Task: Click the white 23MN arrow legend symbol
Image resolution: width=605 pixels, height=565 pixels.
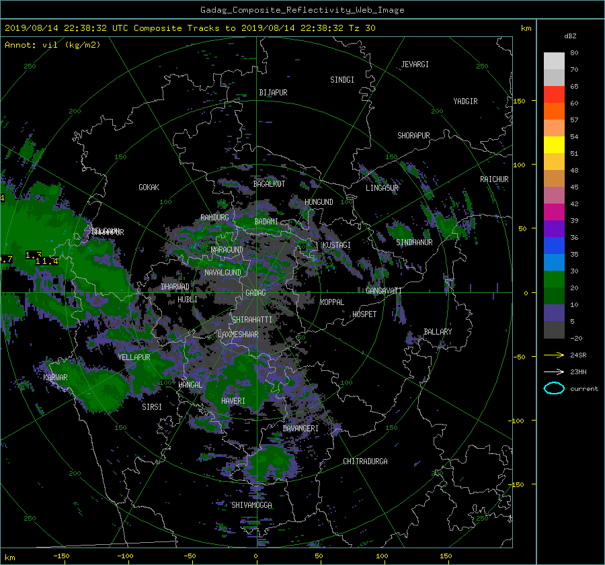Action: coord(554,372)
